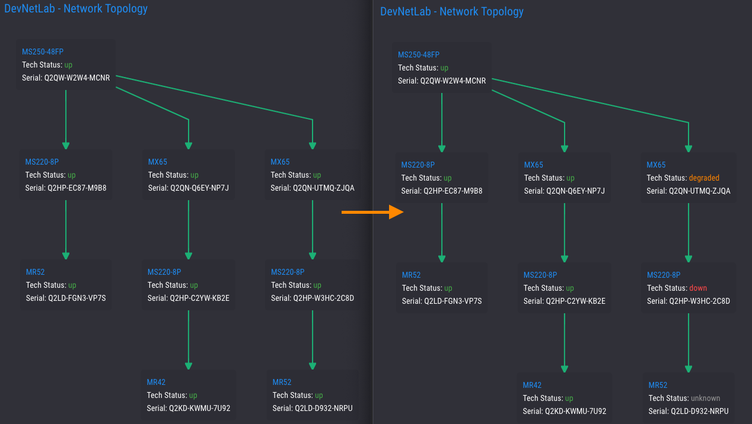The height and width of the screenshot is (424, 752).
Task: Open MR42 model link in right topology
Action: (532, 385)
